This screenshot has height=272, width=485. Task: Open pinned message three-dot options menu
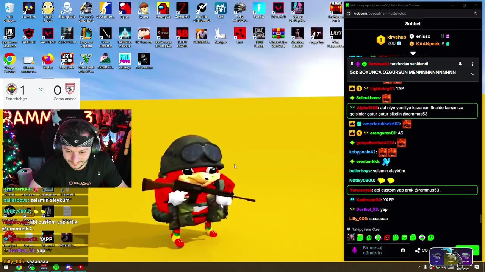coord(472,64)
